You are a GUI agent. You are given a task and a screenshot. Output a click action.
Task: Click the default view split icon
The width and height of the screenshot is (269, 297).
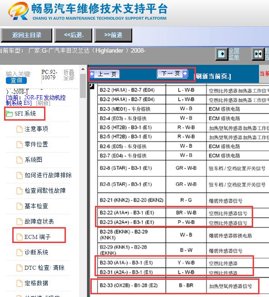coord(258,54)
